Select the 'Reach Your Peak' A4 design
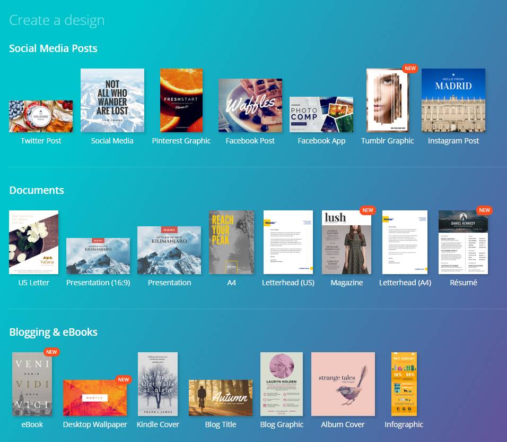Screen dimensions: 507x442 point(231,242)
